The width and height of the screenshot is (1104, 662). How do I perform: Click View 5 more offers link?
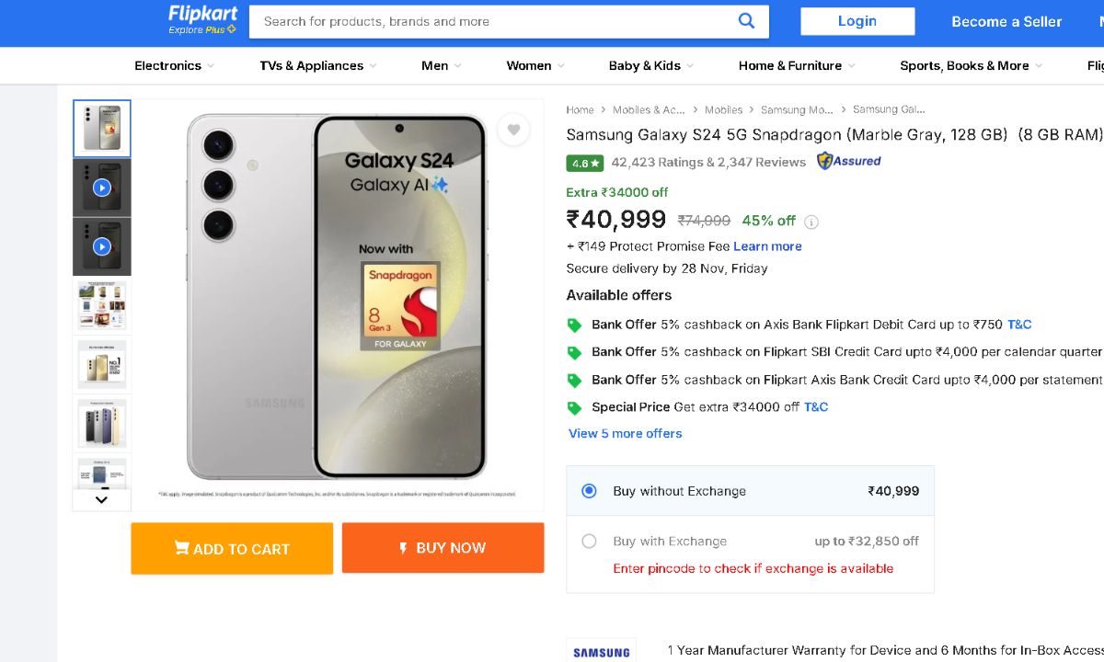point(625,433)
